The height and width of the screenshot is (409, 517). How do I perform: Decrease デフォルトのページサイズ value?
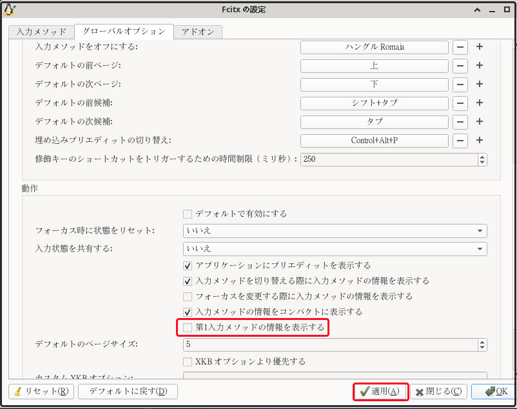point(482,348)
